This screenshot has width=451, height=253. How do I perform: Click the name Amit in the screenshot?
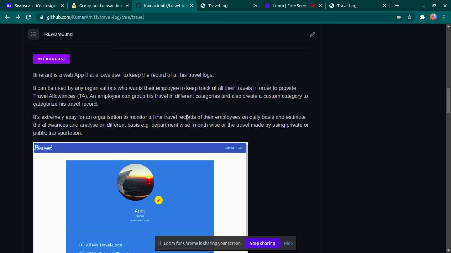coord(140,211)
